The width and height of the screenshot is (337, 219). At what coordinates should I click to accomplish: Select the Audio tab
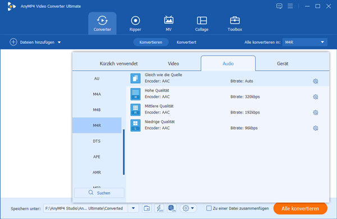point(228,63)
